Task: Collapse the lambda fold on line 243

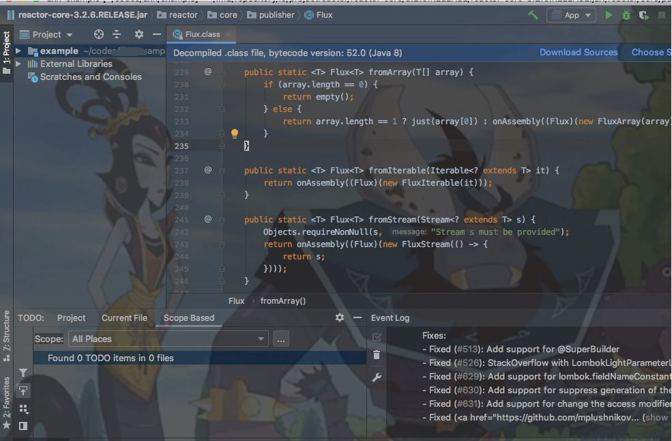Action: [x=222, y=244]
